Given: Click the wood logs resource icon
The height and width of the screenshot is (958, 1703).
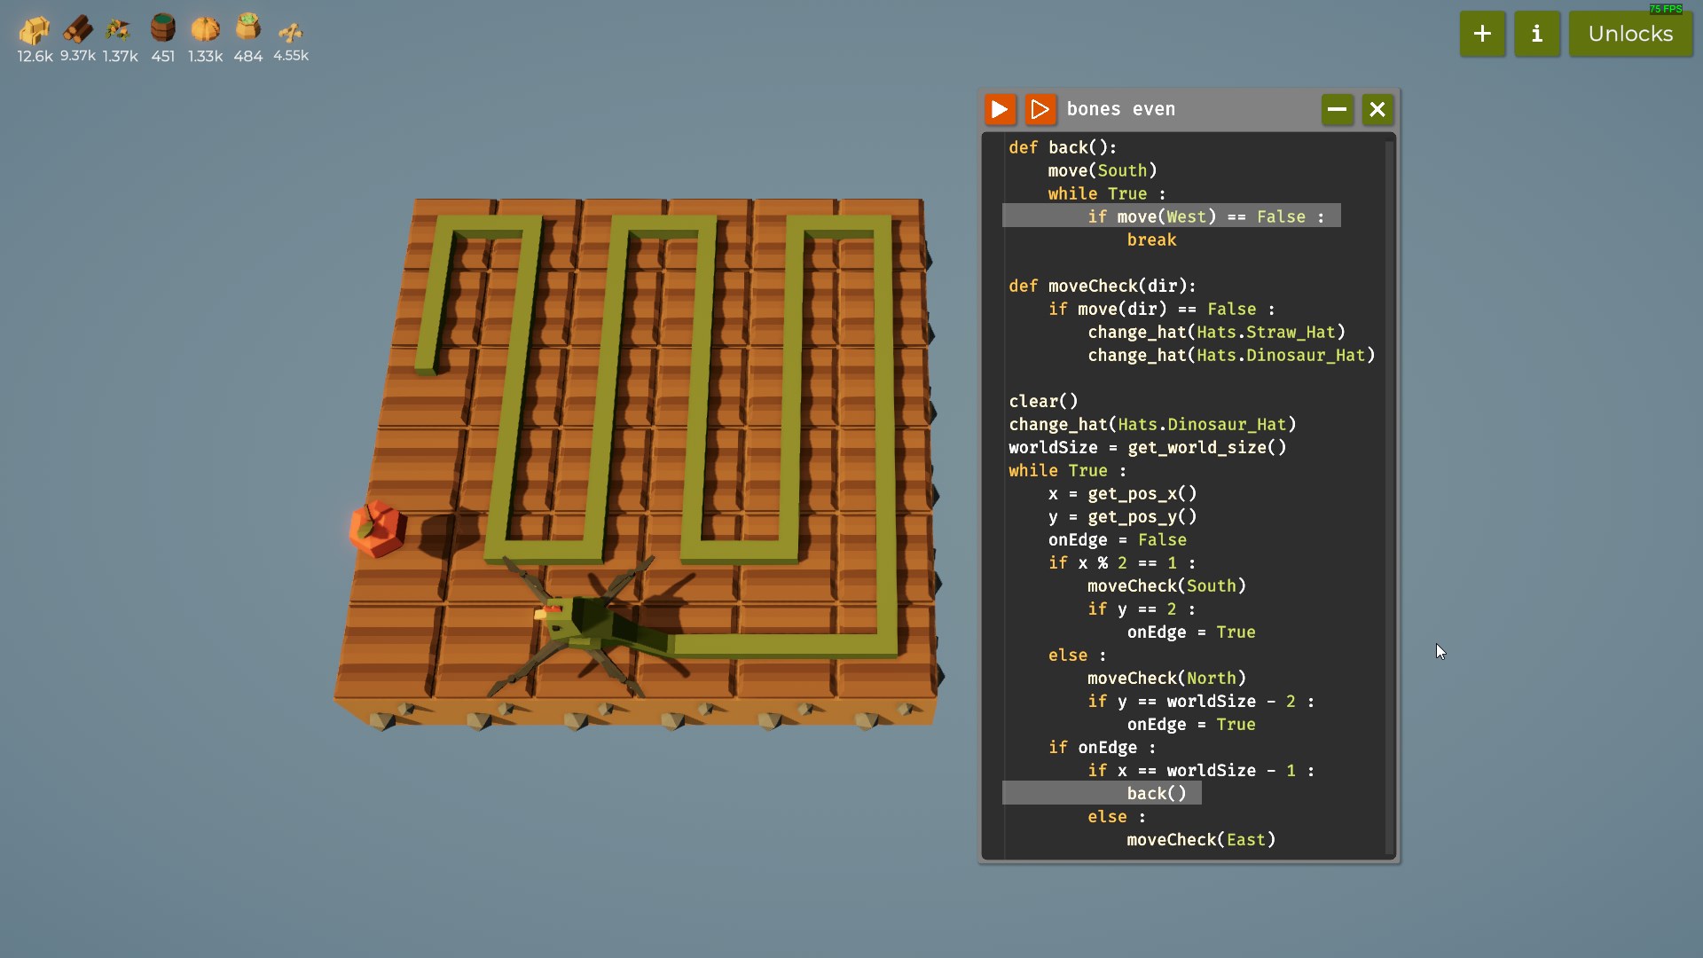Looking at the screenshot, I should point(77,29).
